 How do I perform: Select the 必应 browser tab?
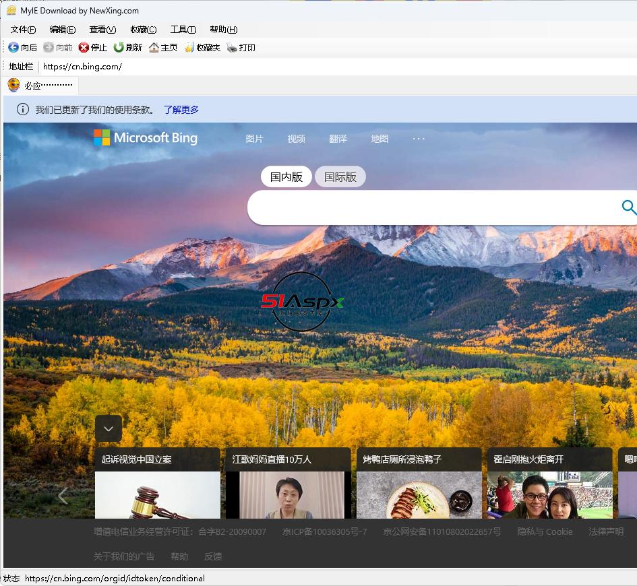40,86
